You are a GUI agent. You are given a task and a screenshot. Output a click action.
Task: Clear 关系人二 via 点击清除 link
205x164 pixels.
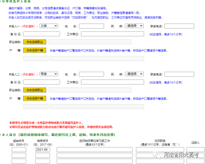tap(28, 74)
